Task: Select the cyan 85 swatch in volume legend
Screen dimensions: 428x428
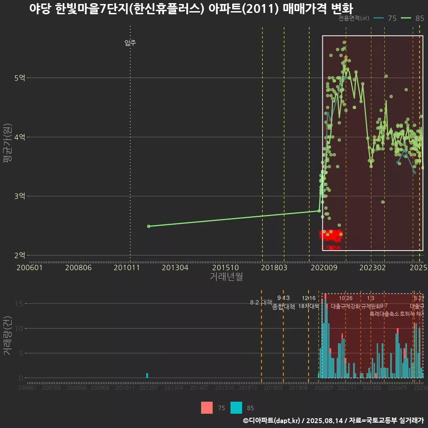Action: pos(236,407)
